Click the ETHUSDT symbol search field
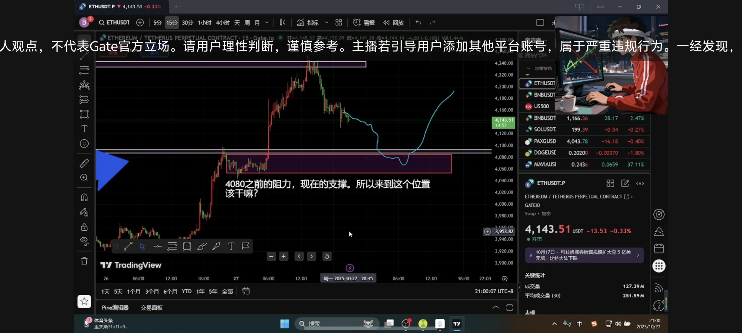 point(115,22)
